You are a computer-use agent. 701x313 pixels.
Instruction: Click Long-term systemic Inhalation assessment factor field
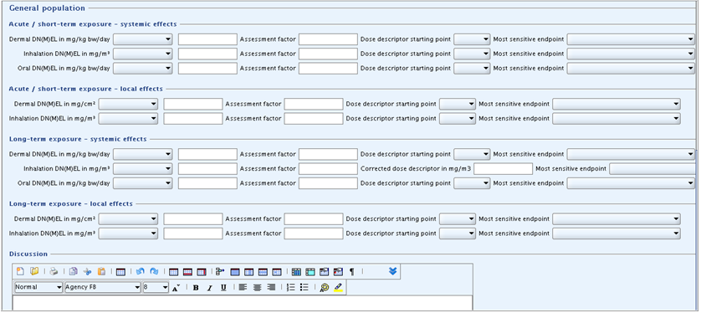click(328, 168)
